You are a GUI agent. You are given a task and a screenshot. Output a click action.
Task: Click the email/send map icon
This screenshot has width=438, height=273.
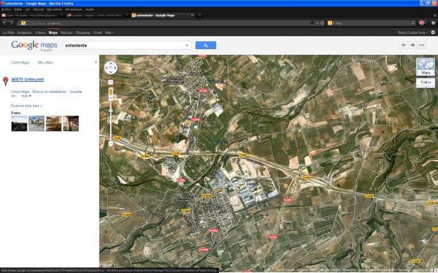pos(412,45)
